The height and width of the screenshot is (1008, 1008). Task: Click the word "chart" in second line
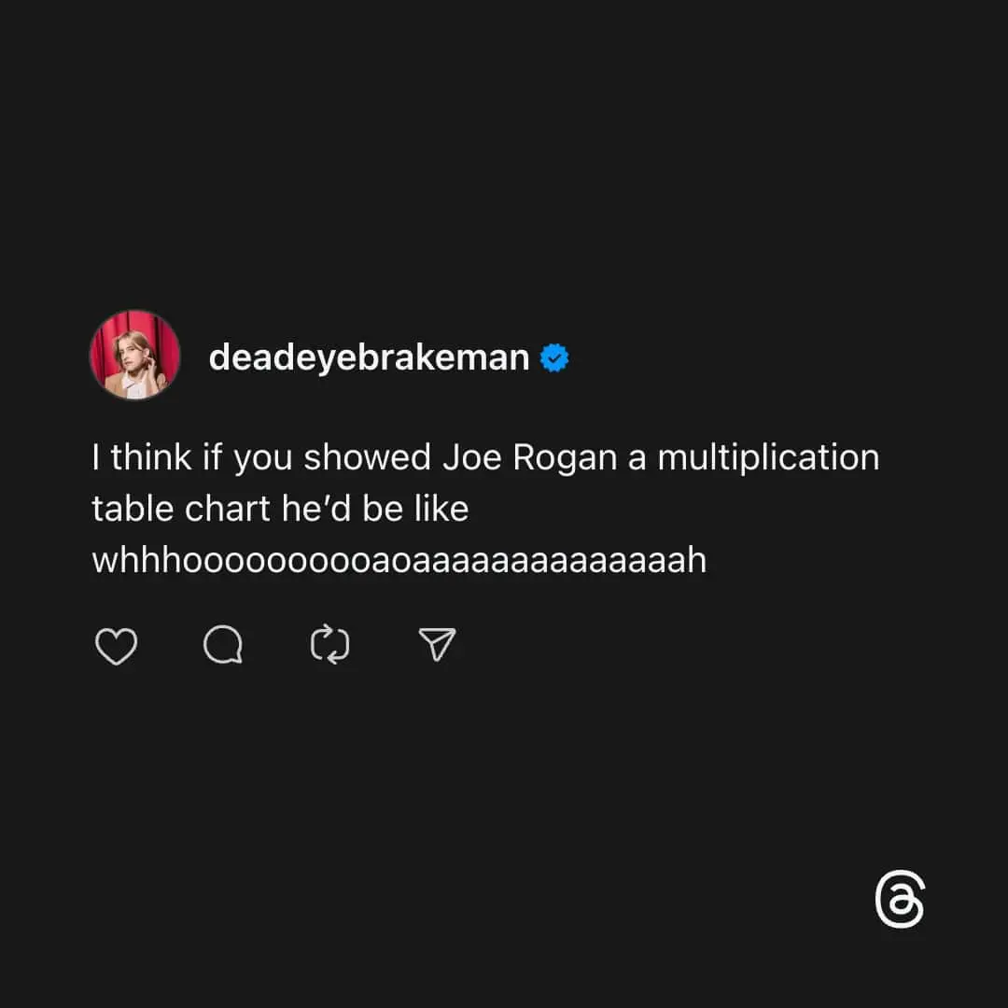[x=228, y=509]
